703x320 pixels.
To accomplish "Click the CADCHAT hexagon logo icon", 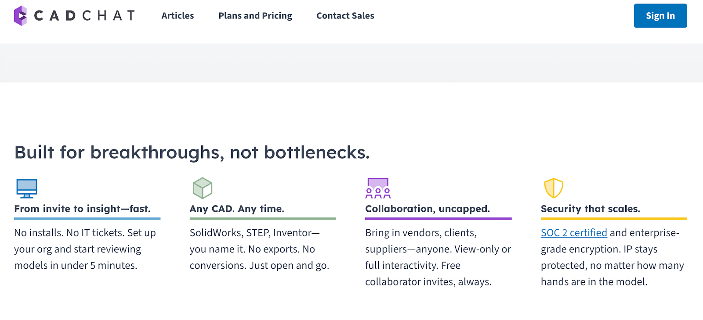I will point(21,15).
